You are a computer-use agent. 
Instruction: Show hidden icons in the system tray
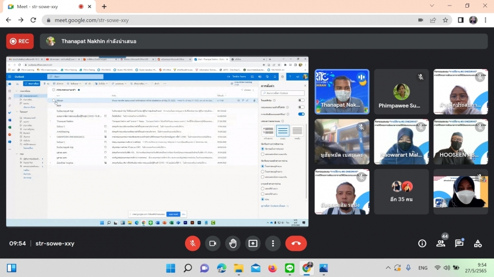click(x=388, y=268)
